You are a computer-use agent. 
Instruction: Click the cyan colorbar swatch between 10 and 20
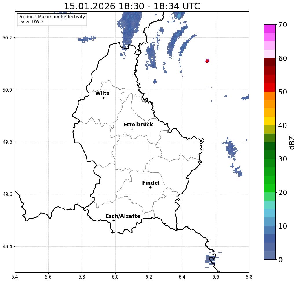(270, 213)
